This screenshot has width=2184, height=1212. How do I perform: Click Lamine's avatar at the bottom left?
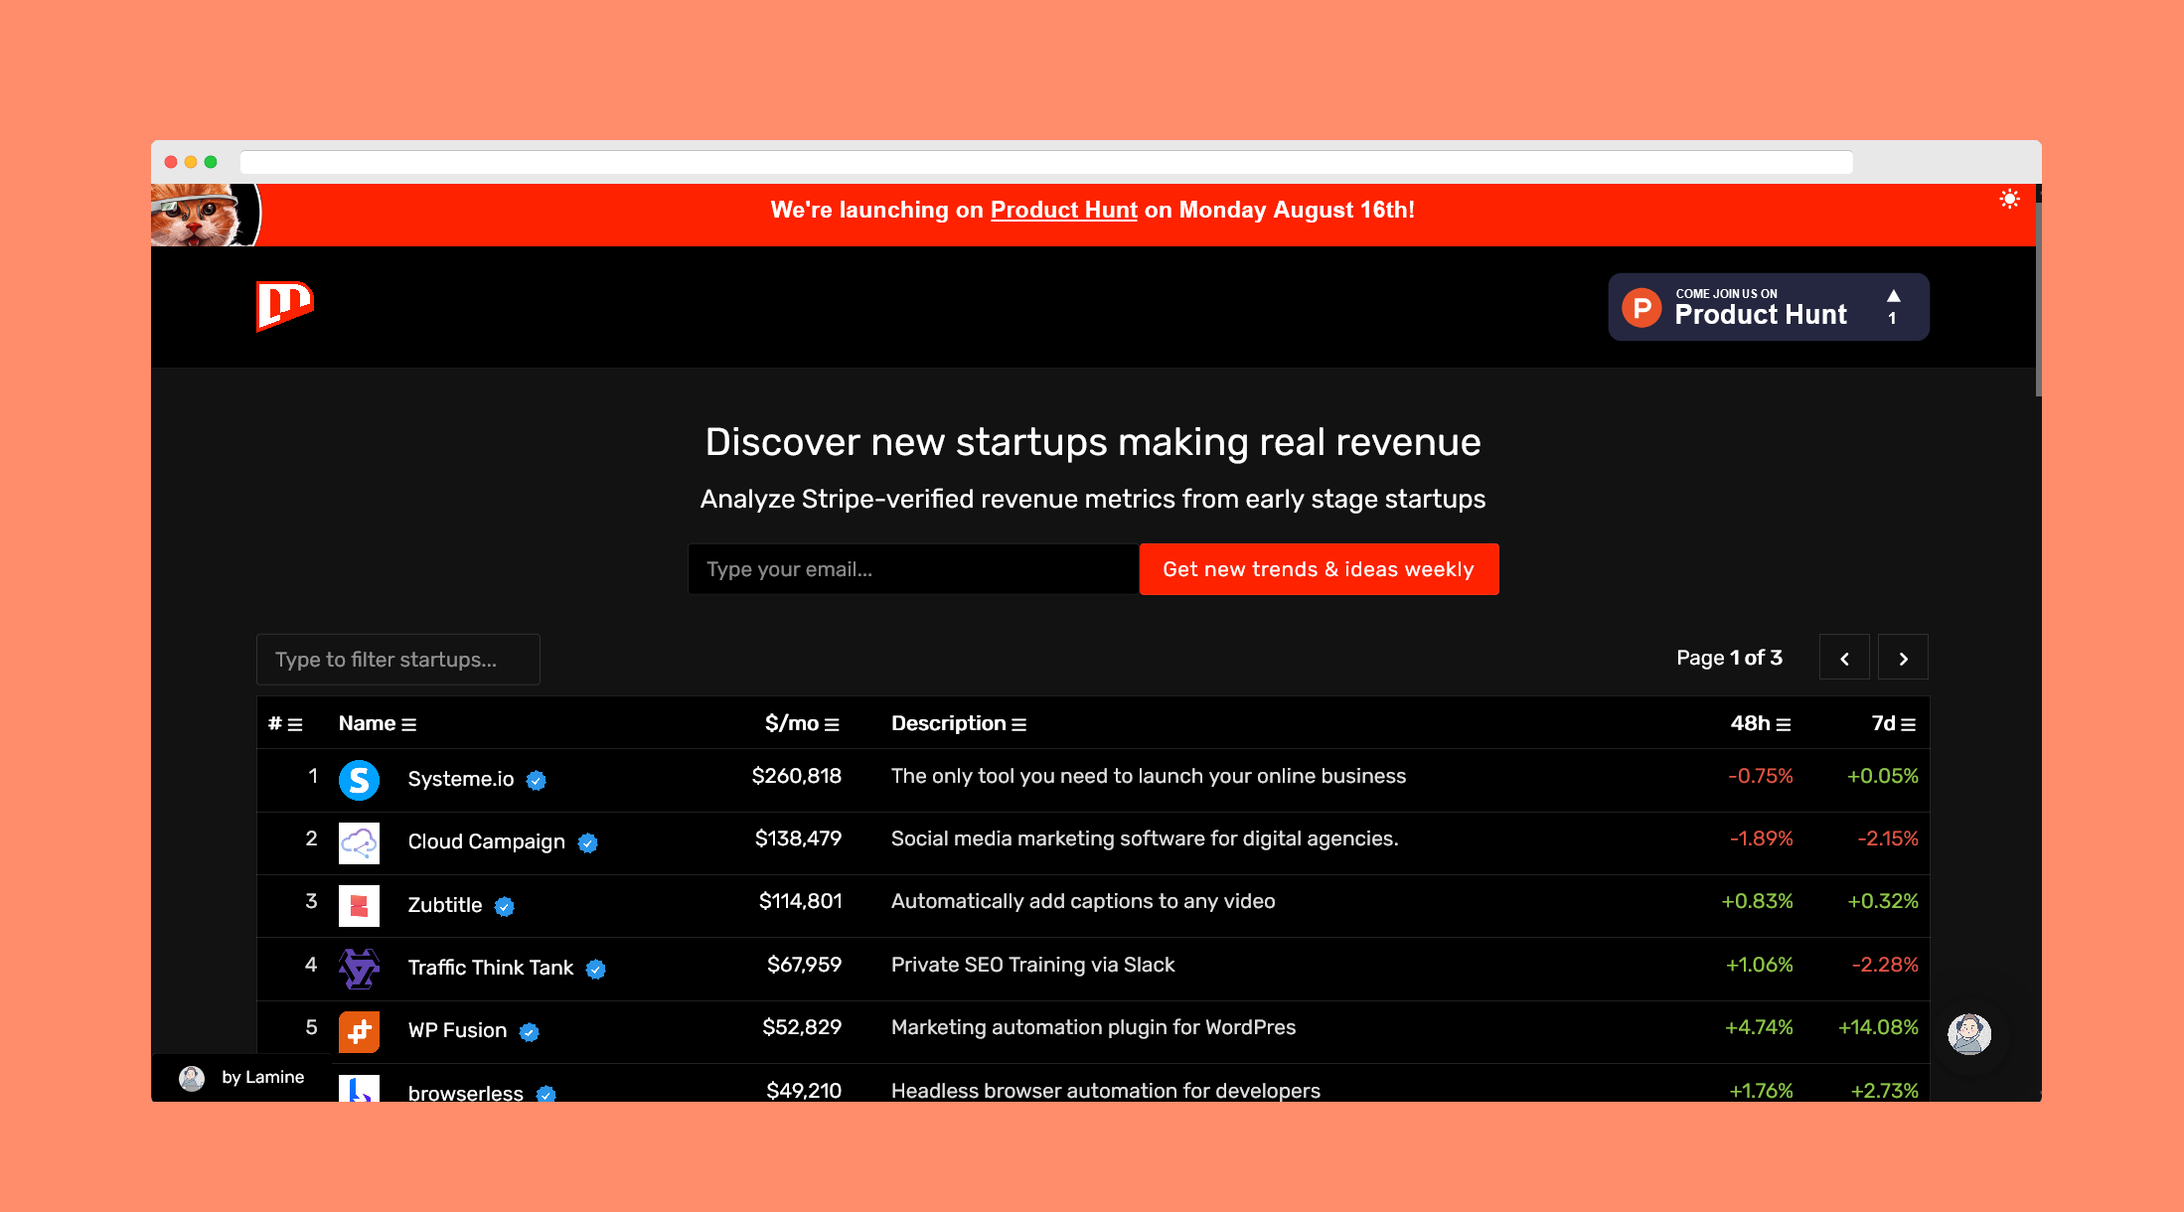[x=191, y=1077]
